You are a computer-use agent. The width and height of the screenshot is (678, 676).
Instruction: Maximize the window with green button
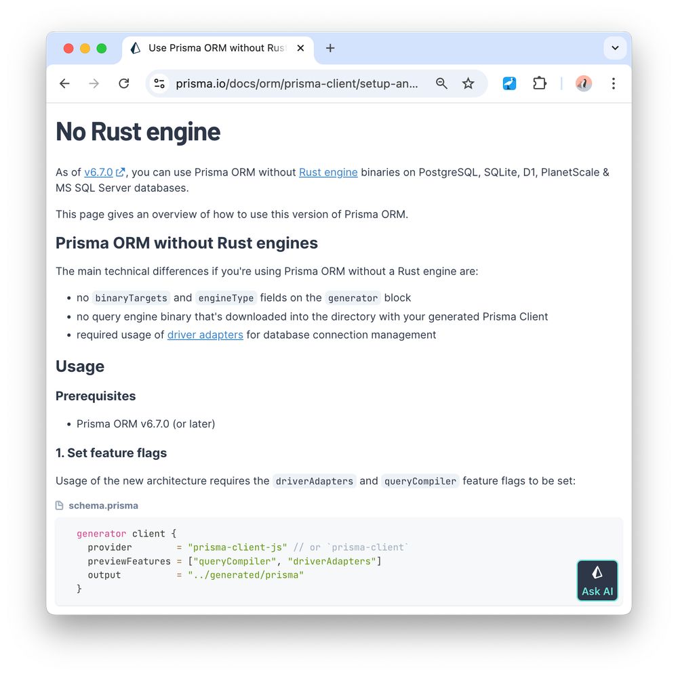tap(102, 48)
